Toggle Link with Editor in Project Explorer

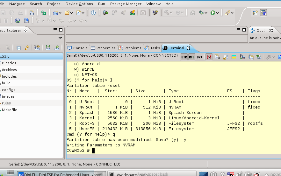click(27, 48)
